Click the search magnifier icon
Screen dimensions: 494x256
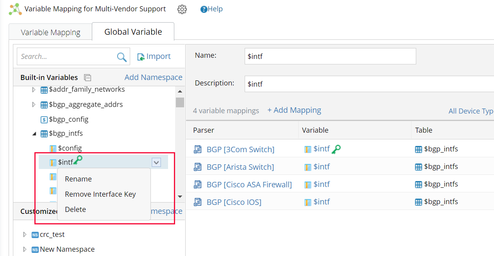point(122,57)
